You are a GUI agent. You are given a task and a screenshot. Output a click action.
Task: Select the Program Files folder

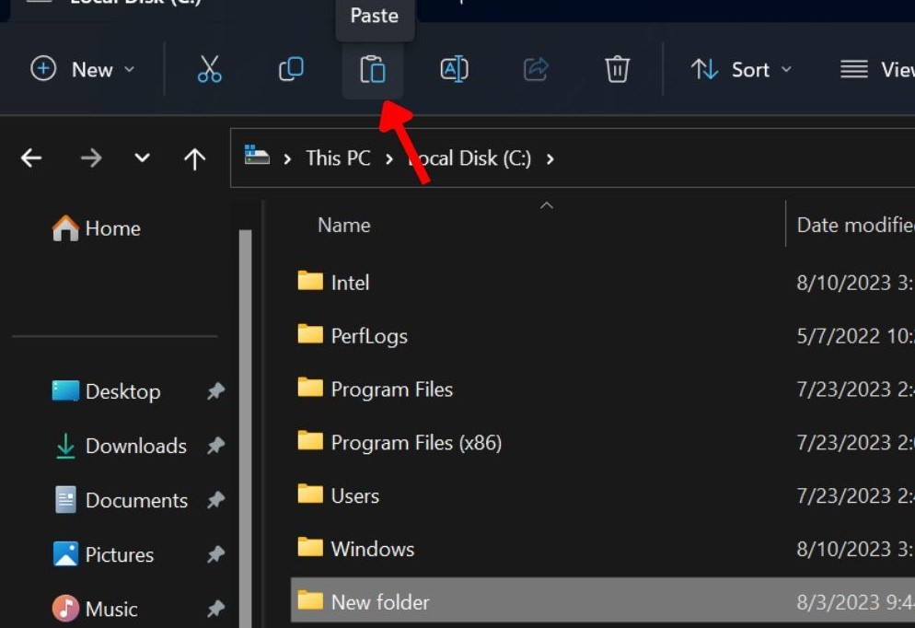[390, 389]
